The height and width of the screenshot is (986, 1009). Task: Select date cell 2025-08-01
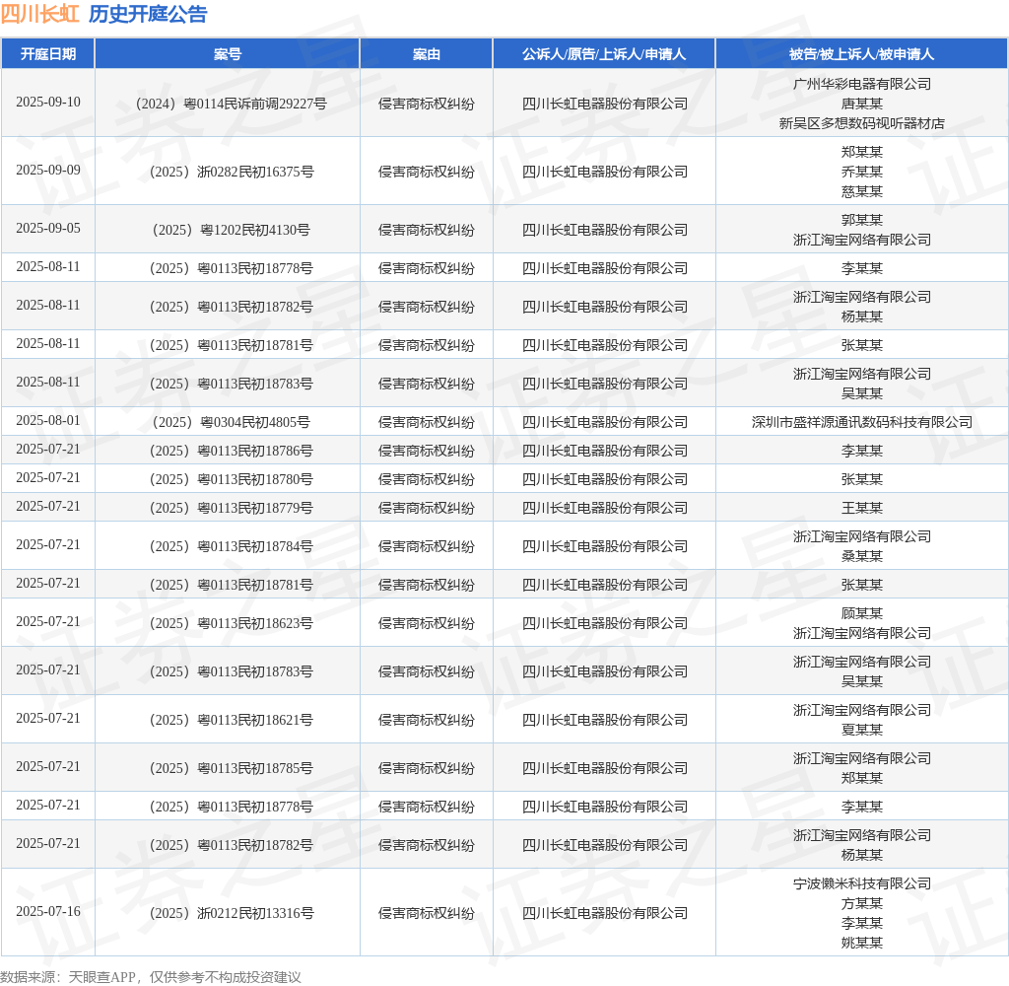pos(48,421)
